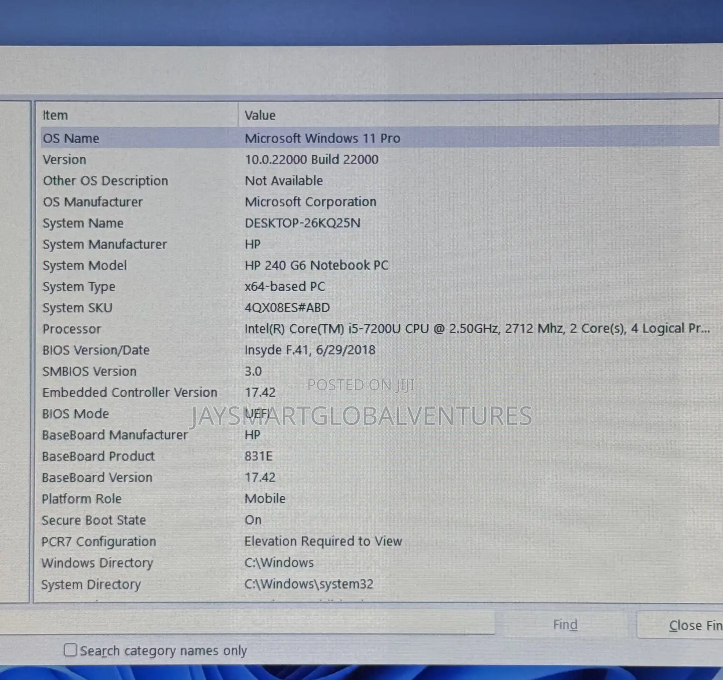Click the Microsoft Windows 11 Pro value
This screenshot has width=723, height=680.
pos(323,138)
